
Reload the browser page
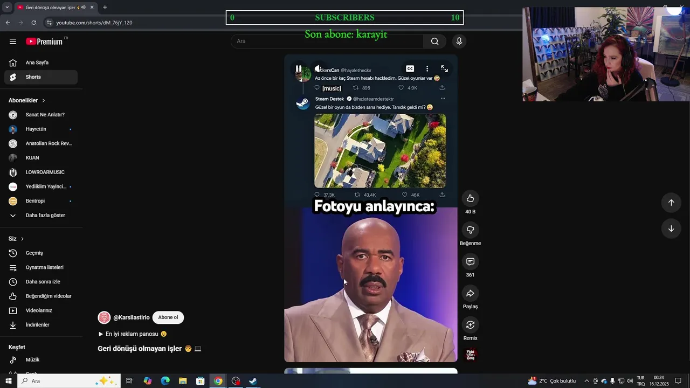[33, 23]
